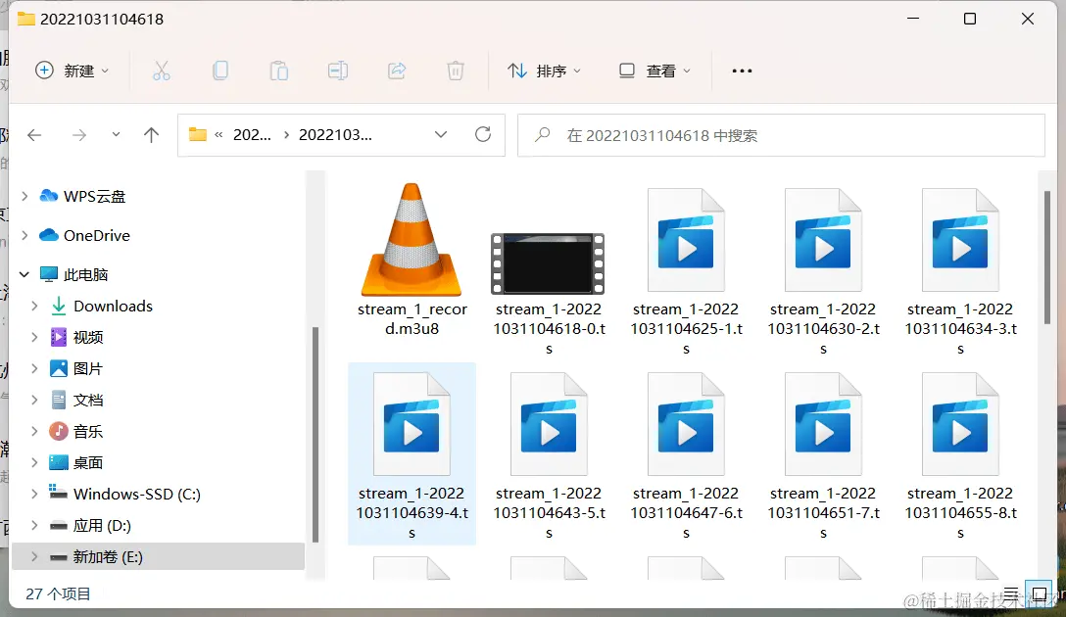Expand the OneDrive tree node
Image resolution: width=1066 pixels, height=617 pixels.
(x=24, y=236)
